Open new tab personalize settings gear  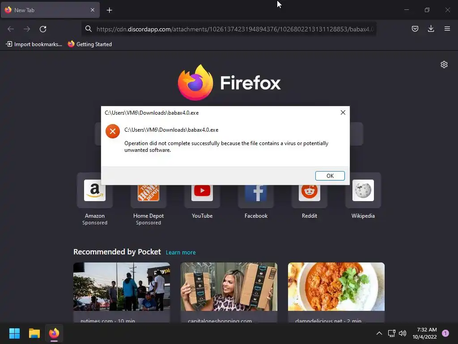coord(444,64)
